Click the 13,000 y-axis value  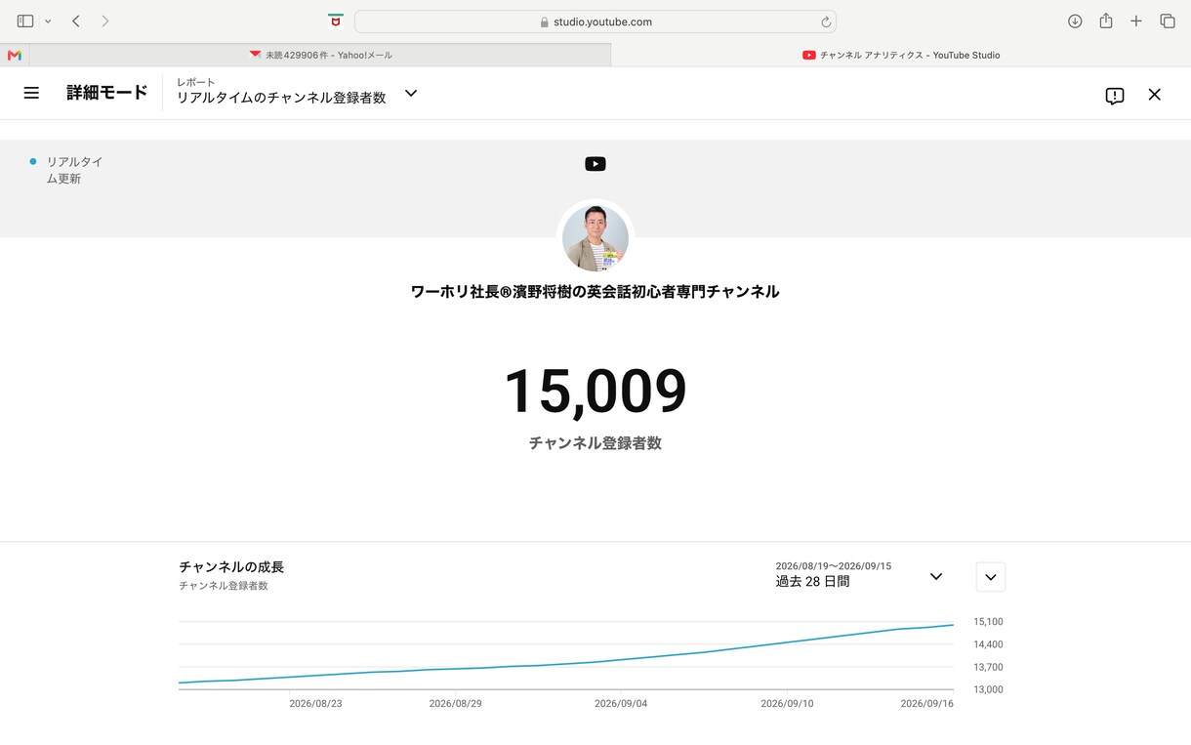(x=988, y=689)
